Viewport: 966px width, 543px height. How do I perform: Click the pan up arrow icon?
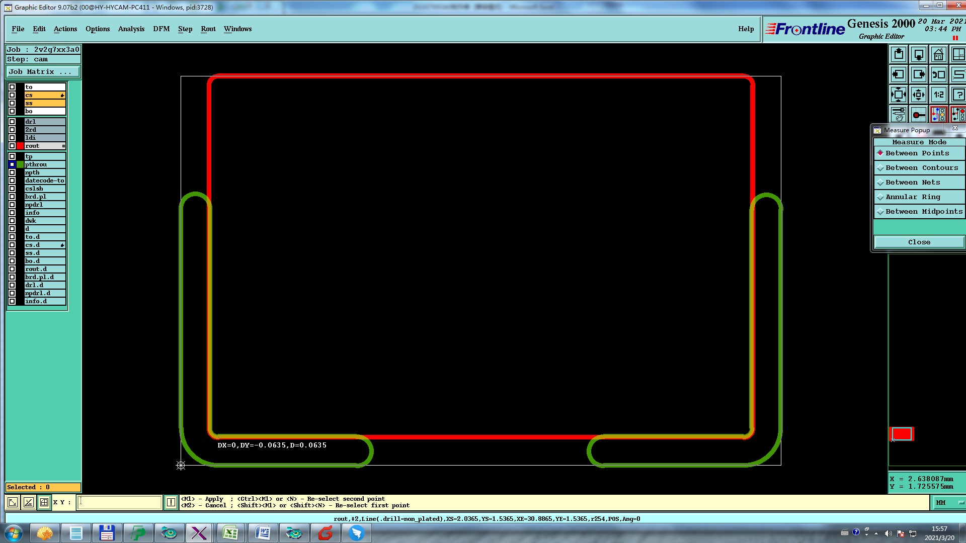pos(899,54)
